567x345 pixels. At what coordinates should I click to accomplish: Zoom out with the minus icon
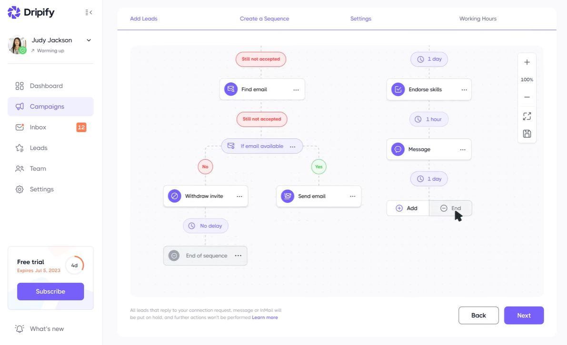pos(527,97)
